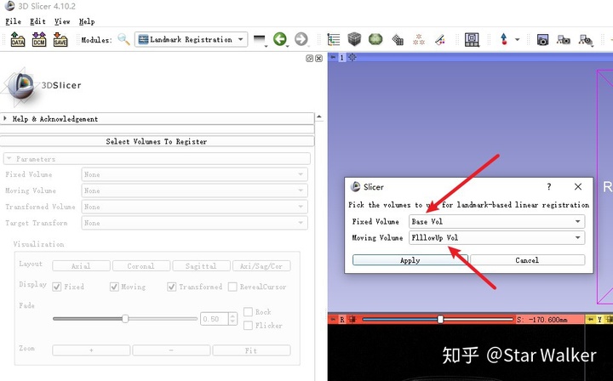Go back to previous module (green arrow)
613x381 pixels.
(280, 39)
